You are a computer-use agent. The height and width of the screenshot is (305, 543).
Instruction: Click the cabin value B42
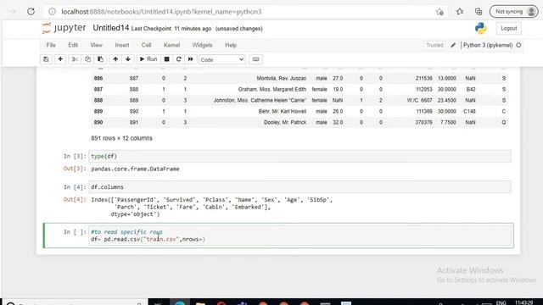471,89
